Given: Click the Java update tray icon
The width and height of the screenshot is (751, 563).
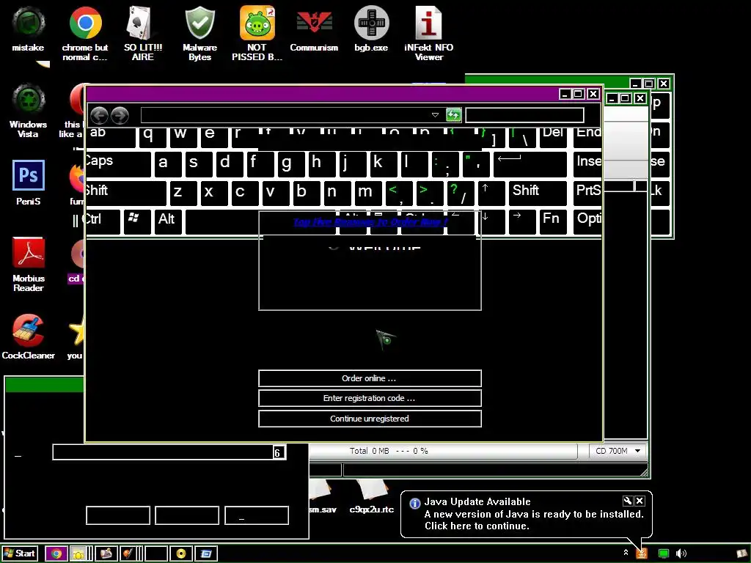Looking at the screenshot, I should coord(641,554).
